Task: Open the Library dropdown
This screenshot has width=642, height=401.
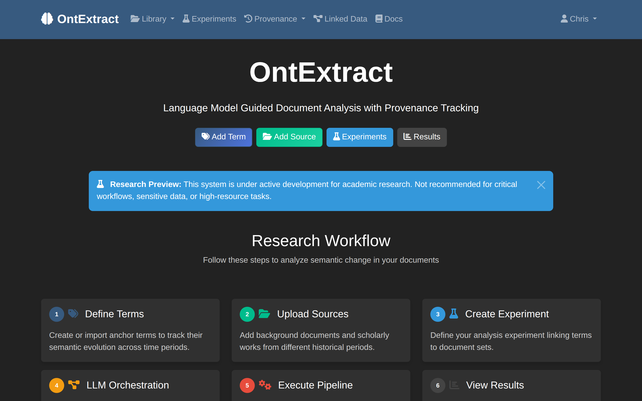Action: click(x=152, y=19)
